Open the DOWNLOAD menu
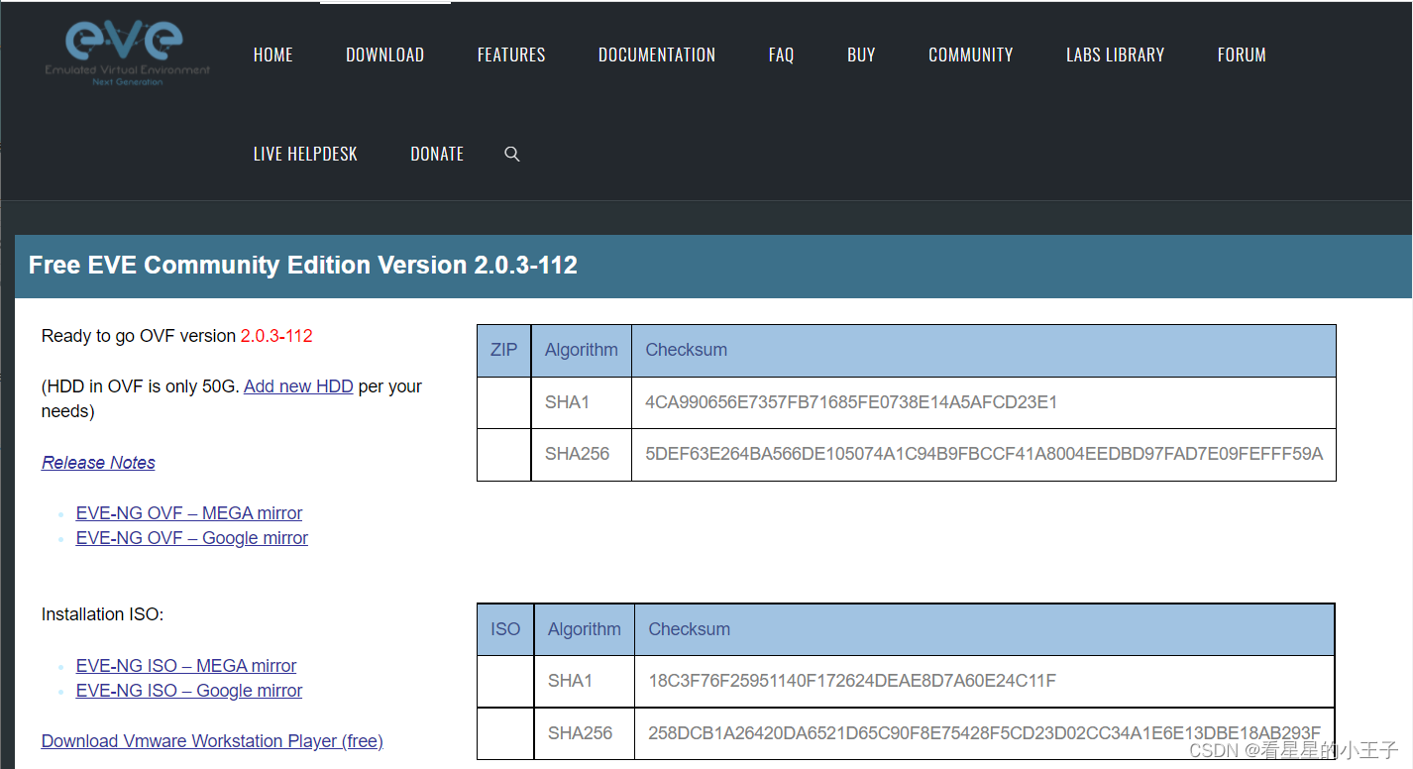Screen dimensions: 1413x769 384,55
